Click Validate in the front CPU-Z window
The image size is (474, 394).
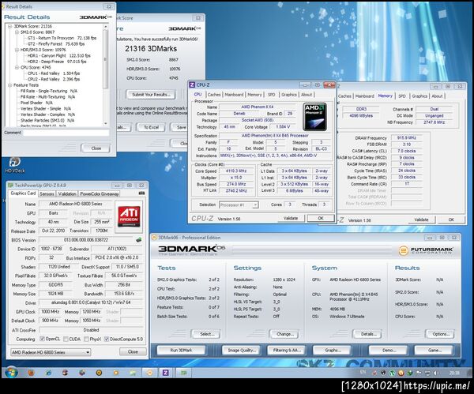point(291,218)
